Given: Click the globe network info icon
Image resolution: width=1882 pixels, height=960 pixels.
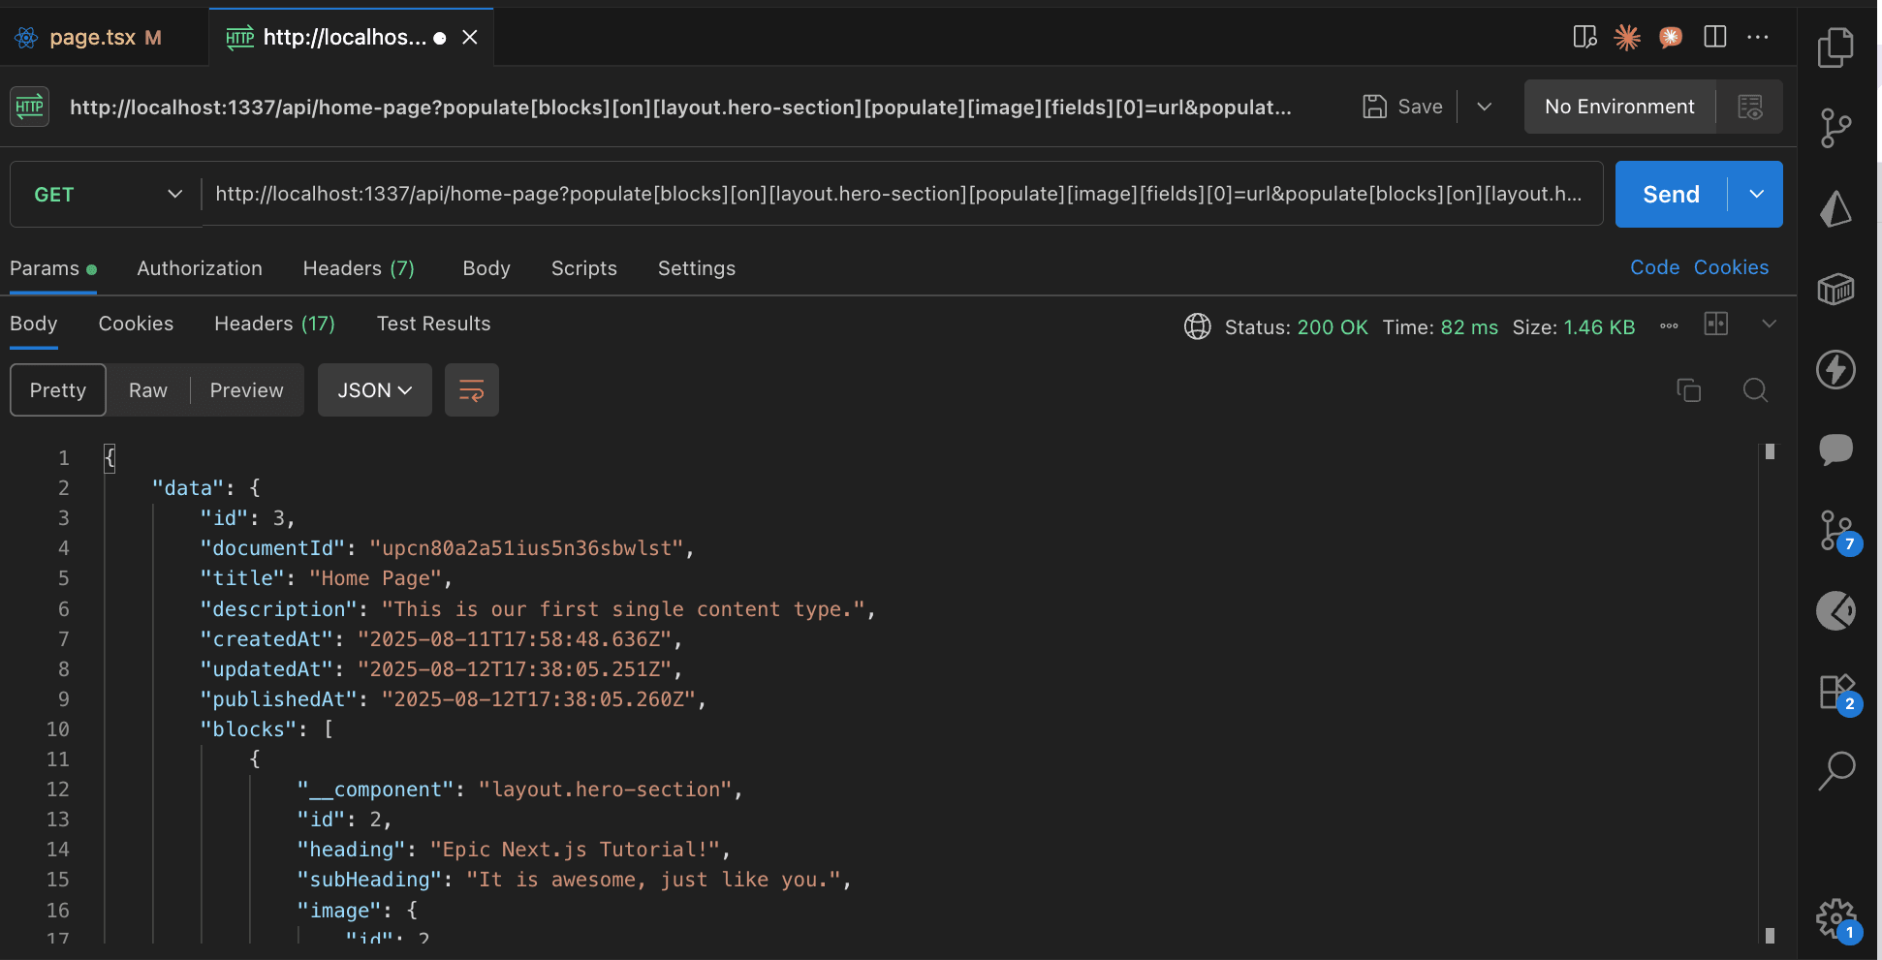Looking at the screenshot, I should [1198, 326].
